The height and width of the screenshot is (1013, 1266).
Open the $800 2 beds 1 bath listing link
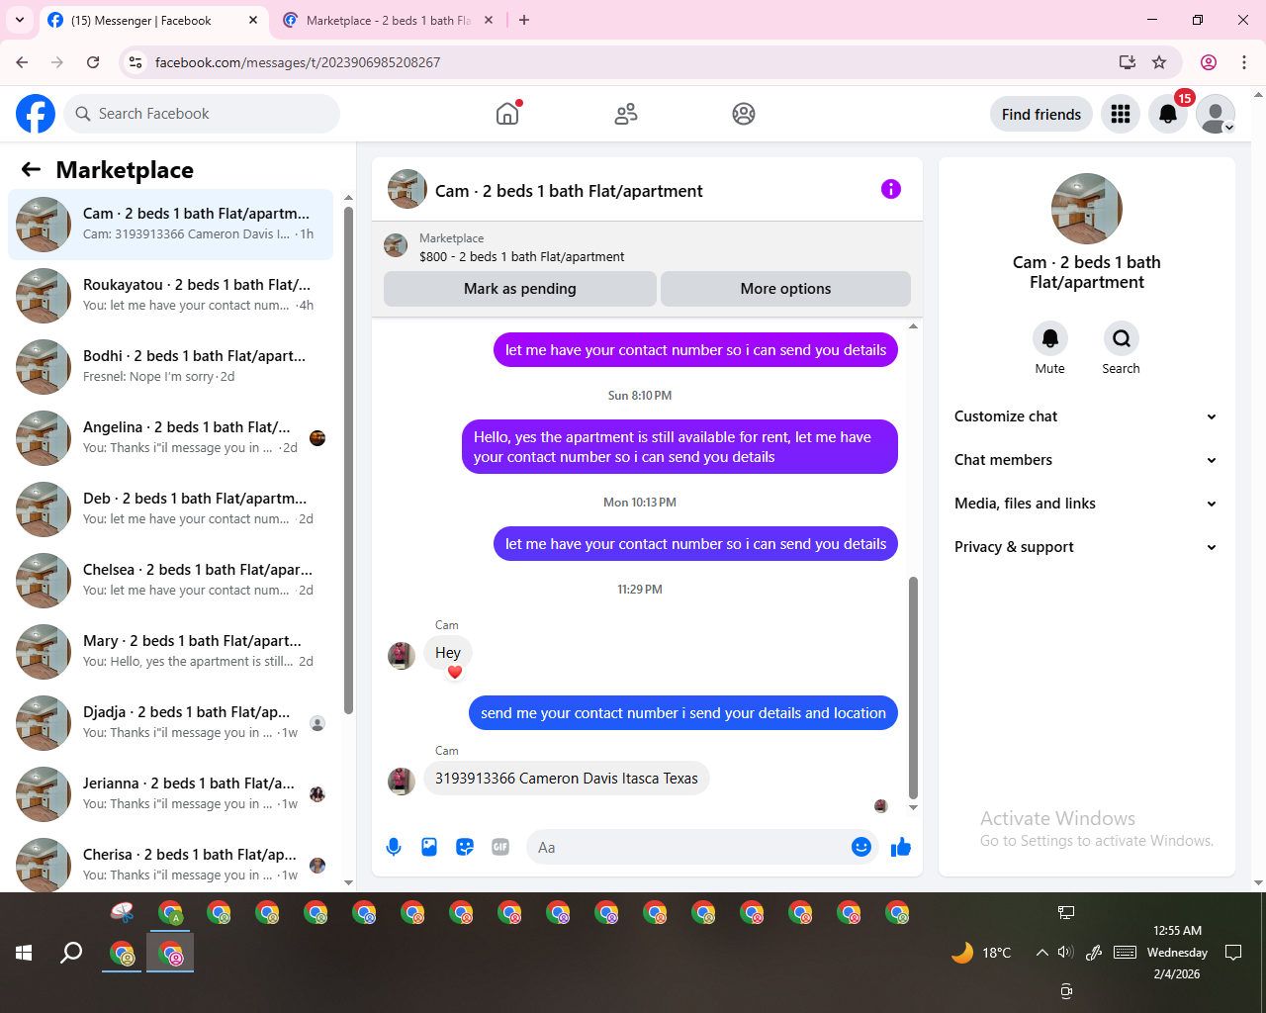pyautogui.click(x=522, y=256)
